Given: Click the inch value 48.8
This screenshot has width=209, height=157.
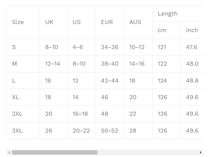Looking at the screenshot, I should pos(192,81).
